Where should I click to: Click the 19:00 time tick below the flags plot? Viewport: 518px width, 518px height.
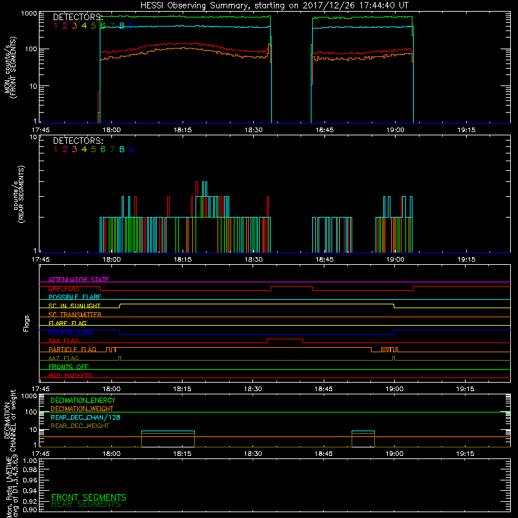point(394,389)
